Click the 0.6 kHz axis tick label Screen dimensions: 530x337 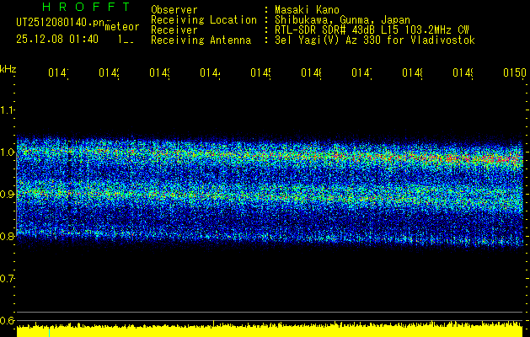[8, 320]
